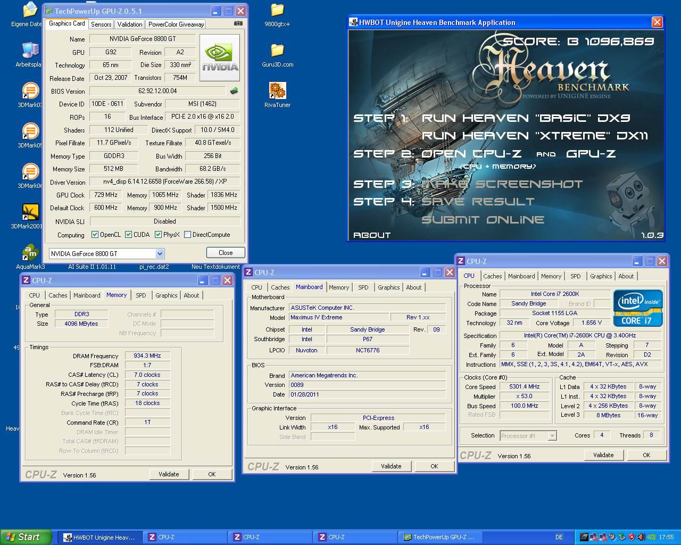Switch to the GPU-Z Sensors tab

(101, 24)
